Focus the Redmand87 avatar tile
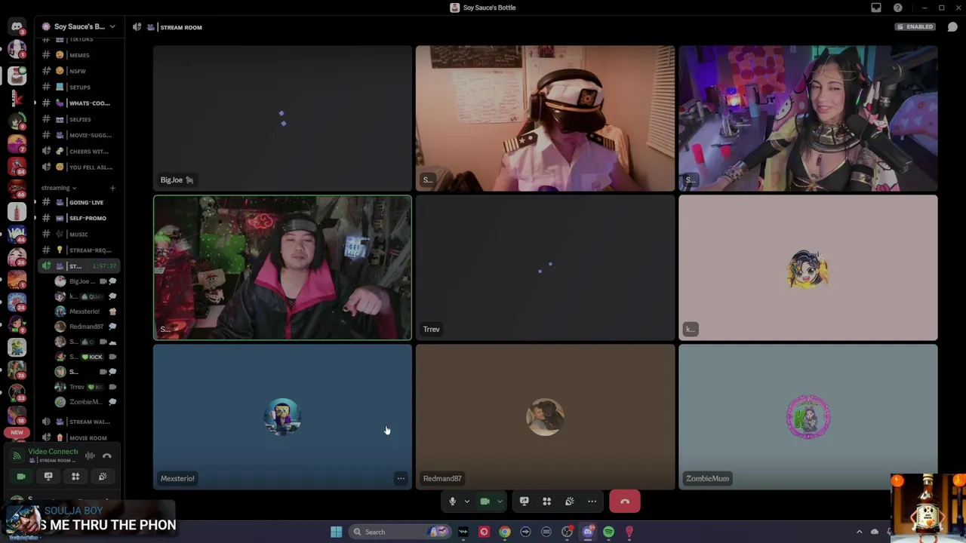The image size is (966, 543). 545,417
